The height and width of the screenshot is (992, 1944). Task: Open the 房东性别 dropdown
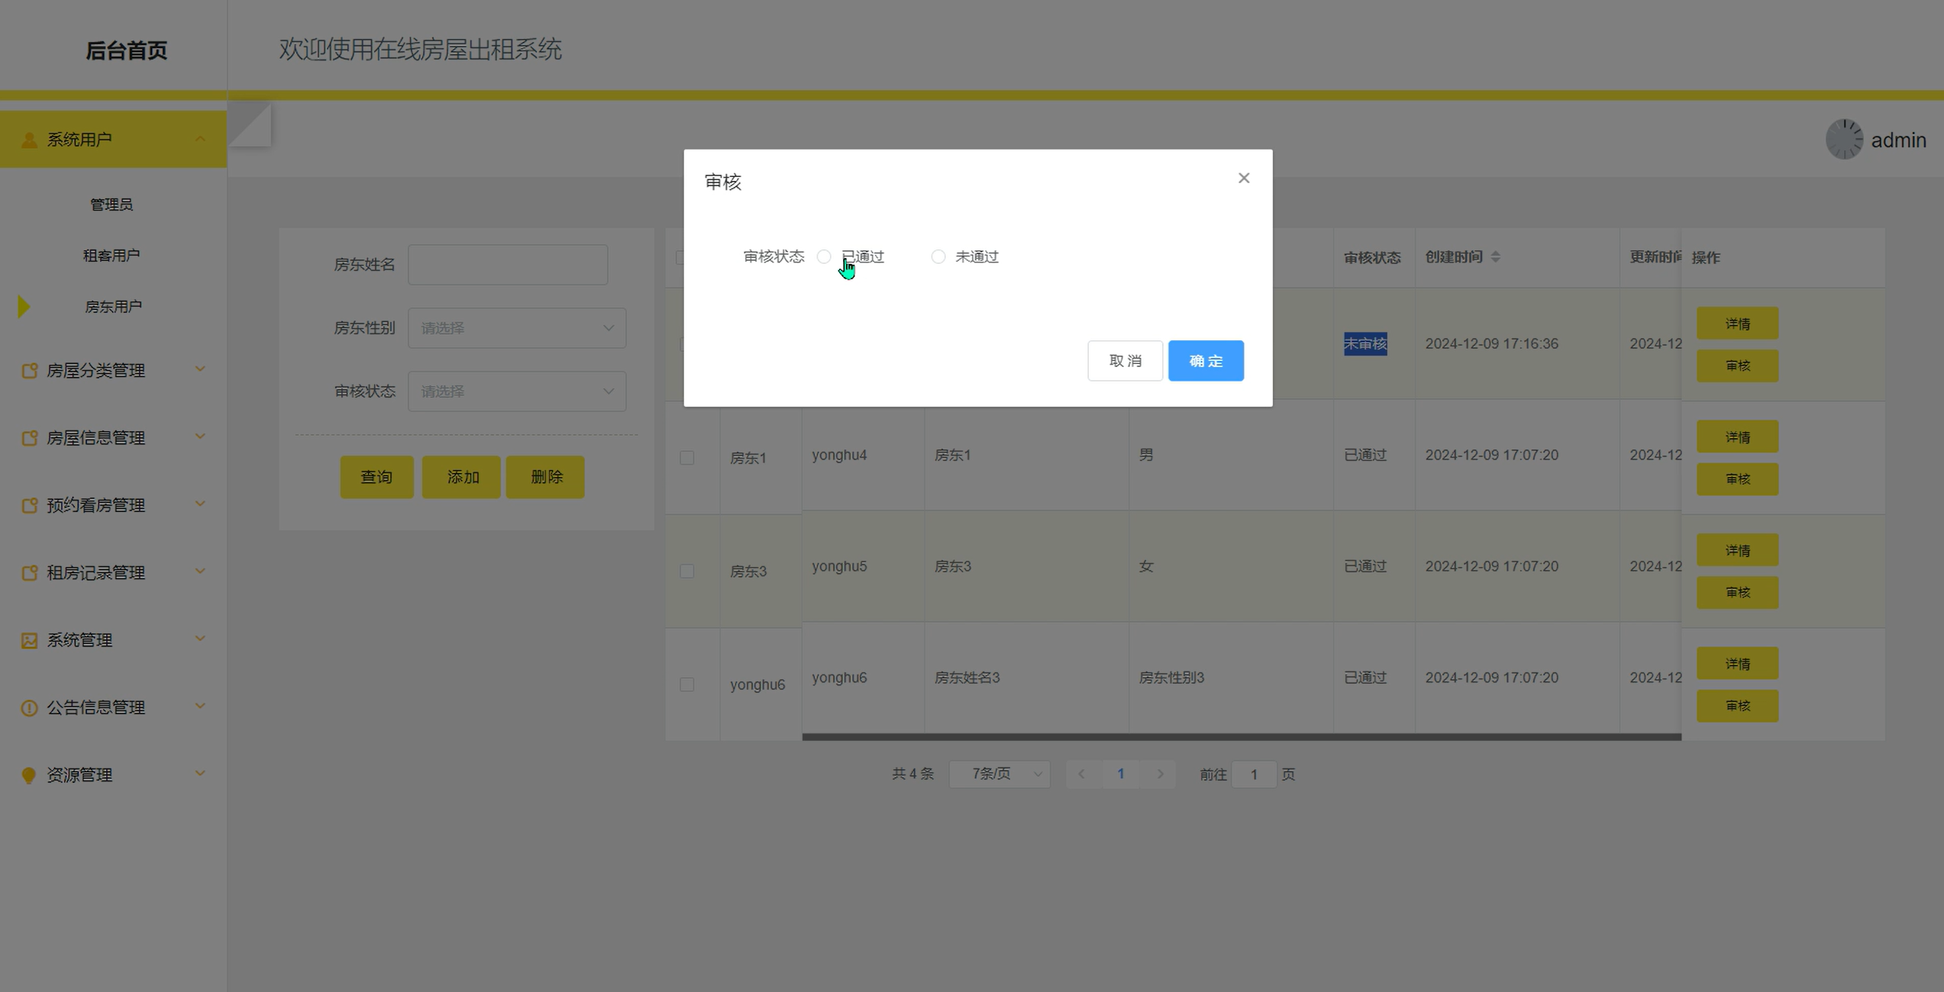coord(516,328)
